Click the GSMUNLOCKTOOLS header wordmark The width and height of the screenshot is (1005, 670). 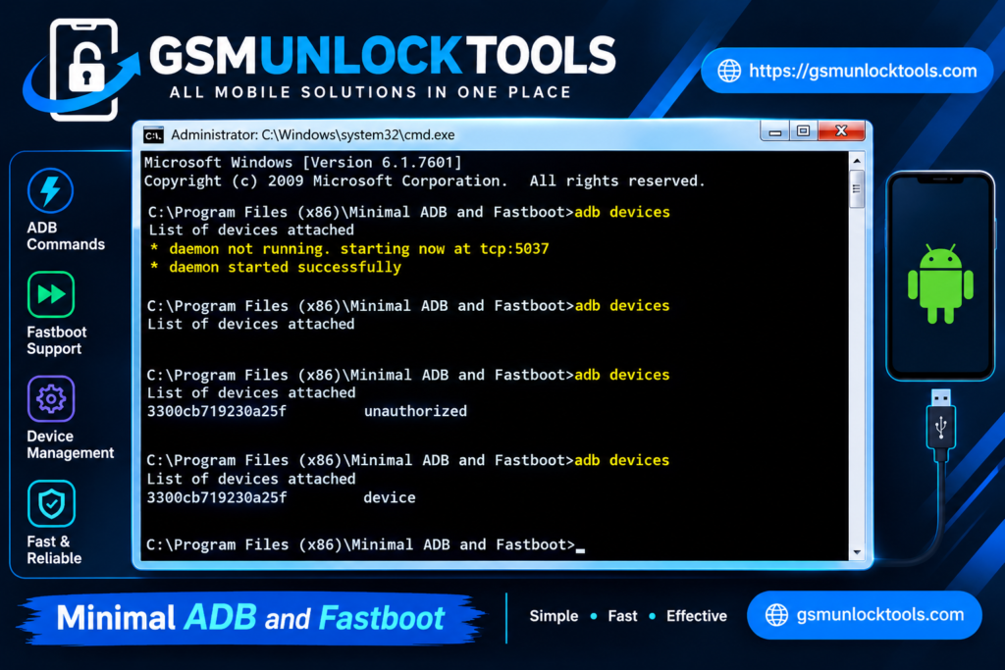pyautogui.click(x=383, y=55)
